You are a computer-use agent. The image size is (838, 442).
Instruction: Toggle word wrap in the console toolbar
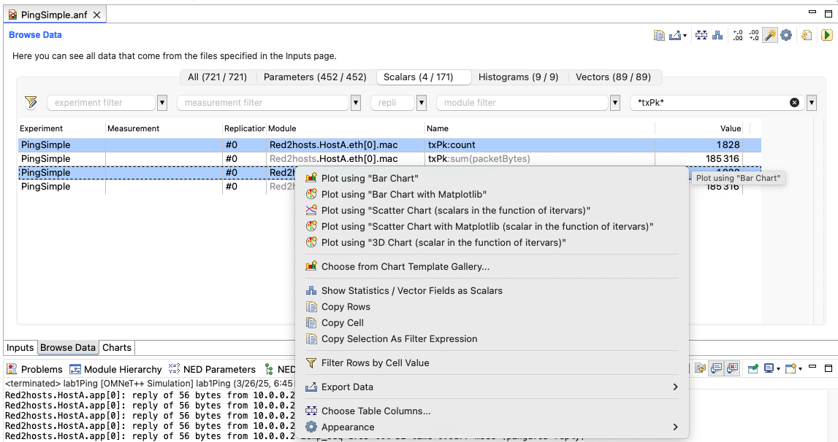click(700, 368)
